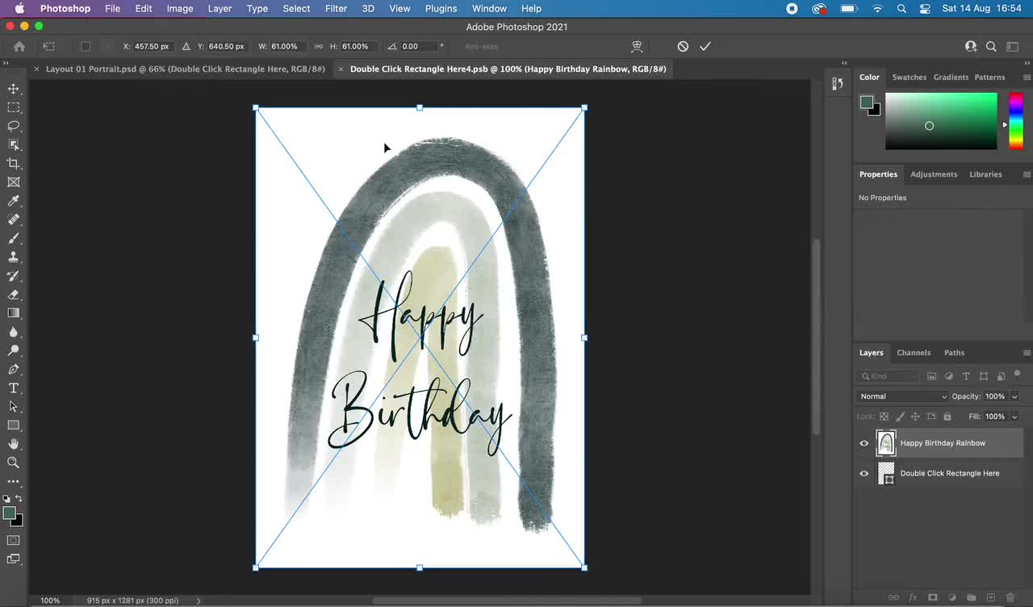Toggle the maintain aspect ratio link icon
The height and width of the screenshot is (607, 1033).
point(319,47)
